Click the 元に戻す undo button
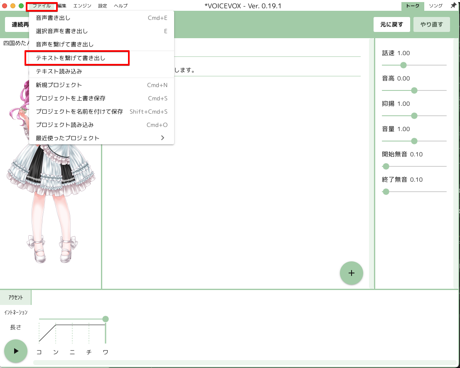The height and width of the screenshot is (368, 460). (x=391, y=24)
